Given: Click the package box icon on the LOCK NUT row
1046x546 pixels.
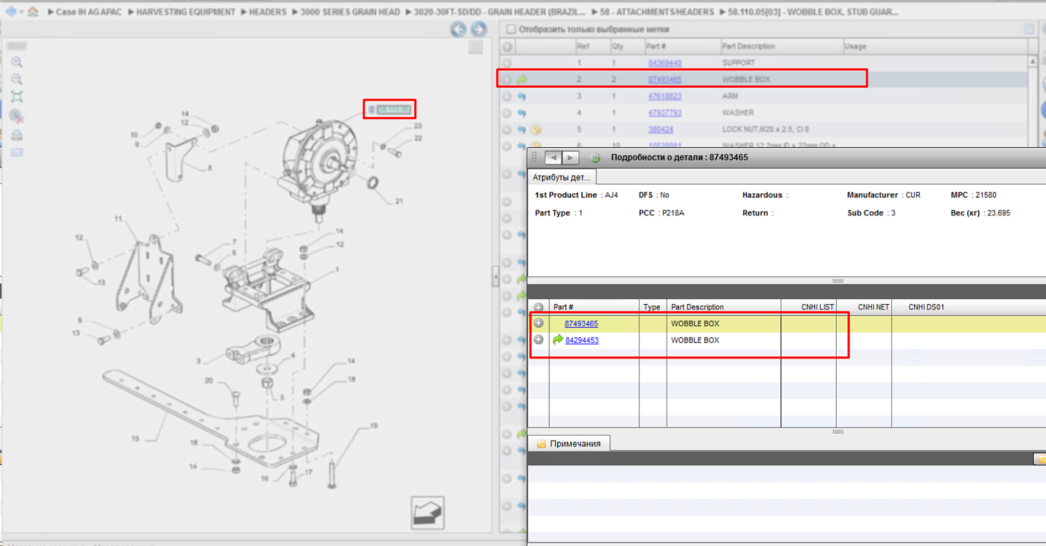Looking at the screenshot, I should point(536,130).
